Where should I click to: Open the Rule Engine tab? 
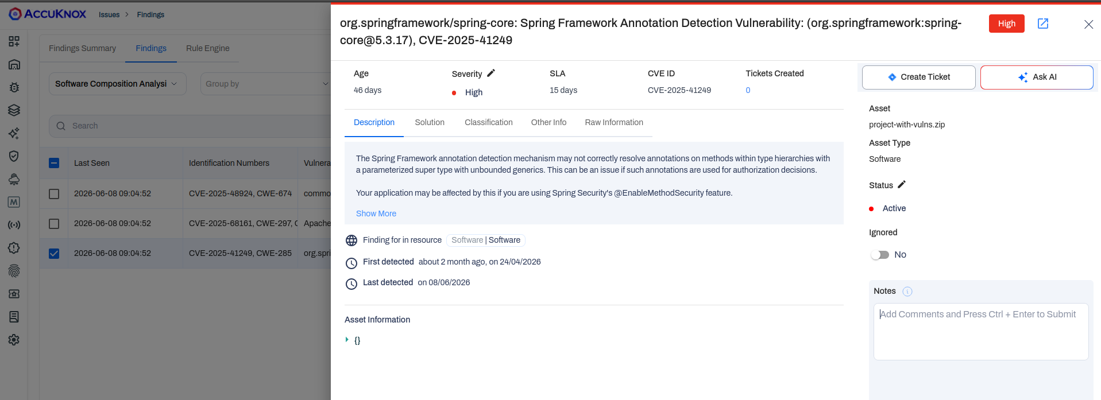(207, 48)
